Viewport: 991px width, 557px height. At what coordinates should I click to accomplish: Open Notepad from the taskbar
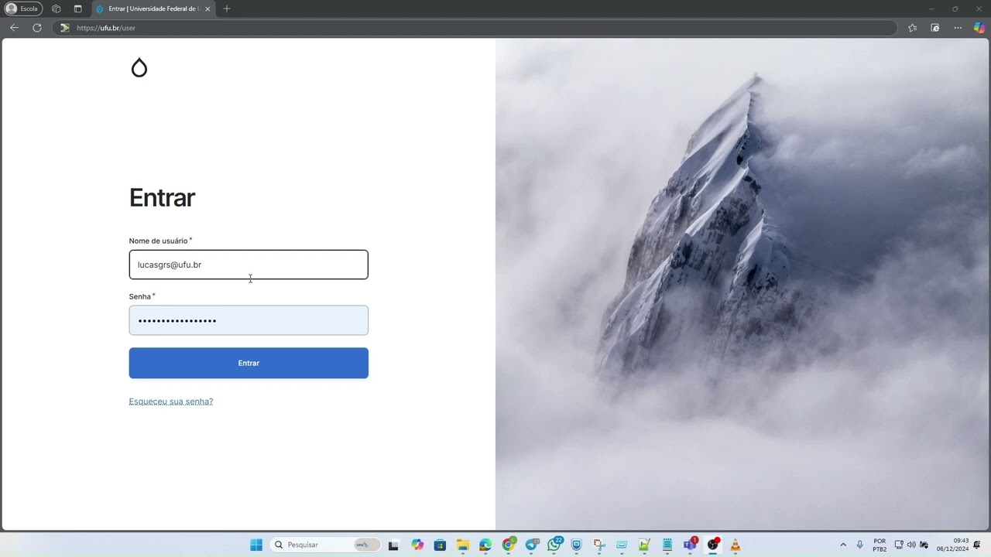(667, 545)
